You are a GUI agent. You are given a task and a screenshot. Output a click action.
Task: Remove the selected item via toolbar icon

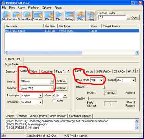[x=38, y=16]
